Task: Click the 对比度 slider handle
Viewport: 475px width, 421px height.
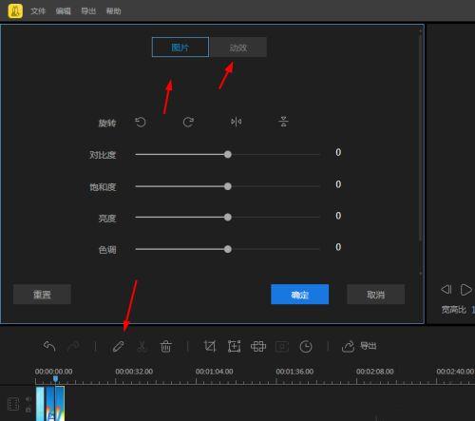Action: pyautogui.click(x=228, y=155)
